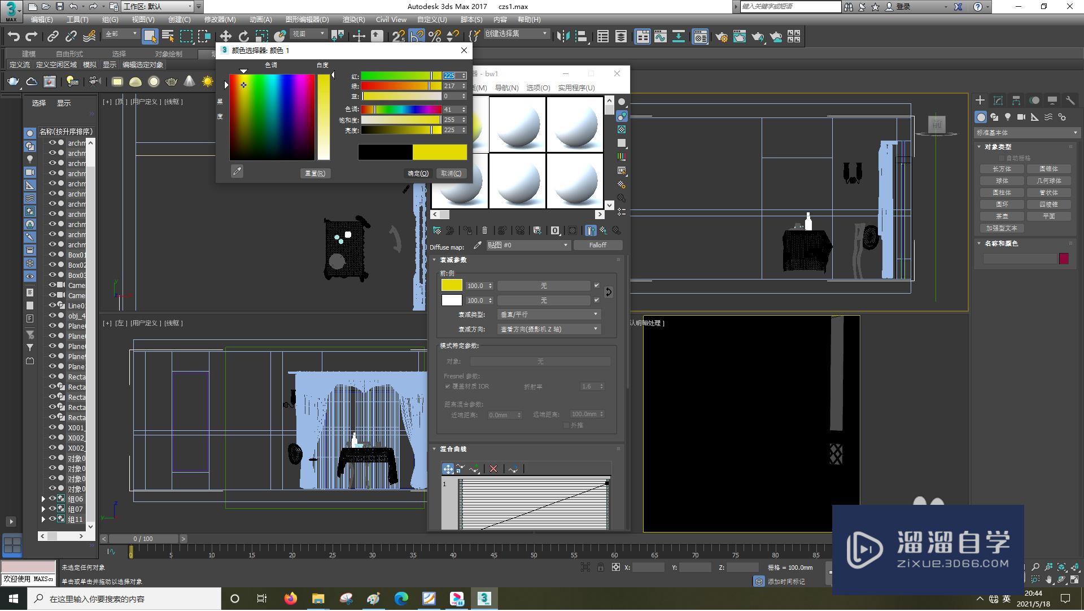The image size is (1084, 611).
Task: Toggle visibility of X001 object
Action: pyautogui.click(x=53, y=427)
